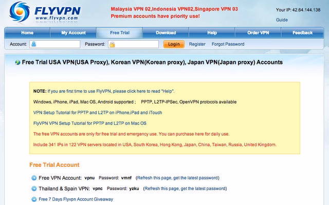Click the Include 341 IPs in 122 servers line
329x205 pixels.
[155, 145]
